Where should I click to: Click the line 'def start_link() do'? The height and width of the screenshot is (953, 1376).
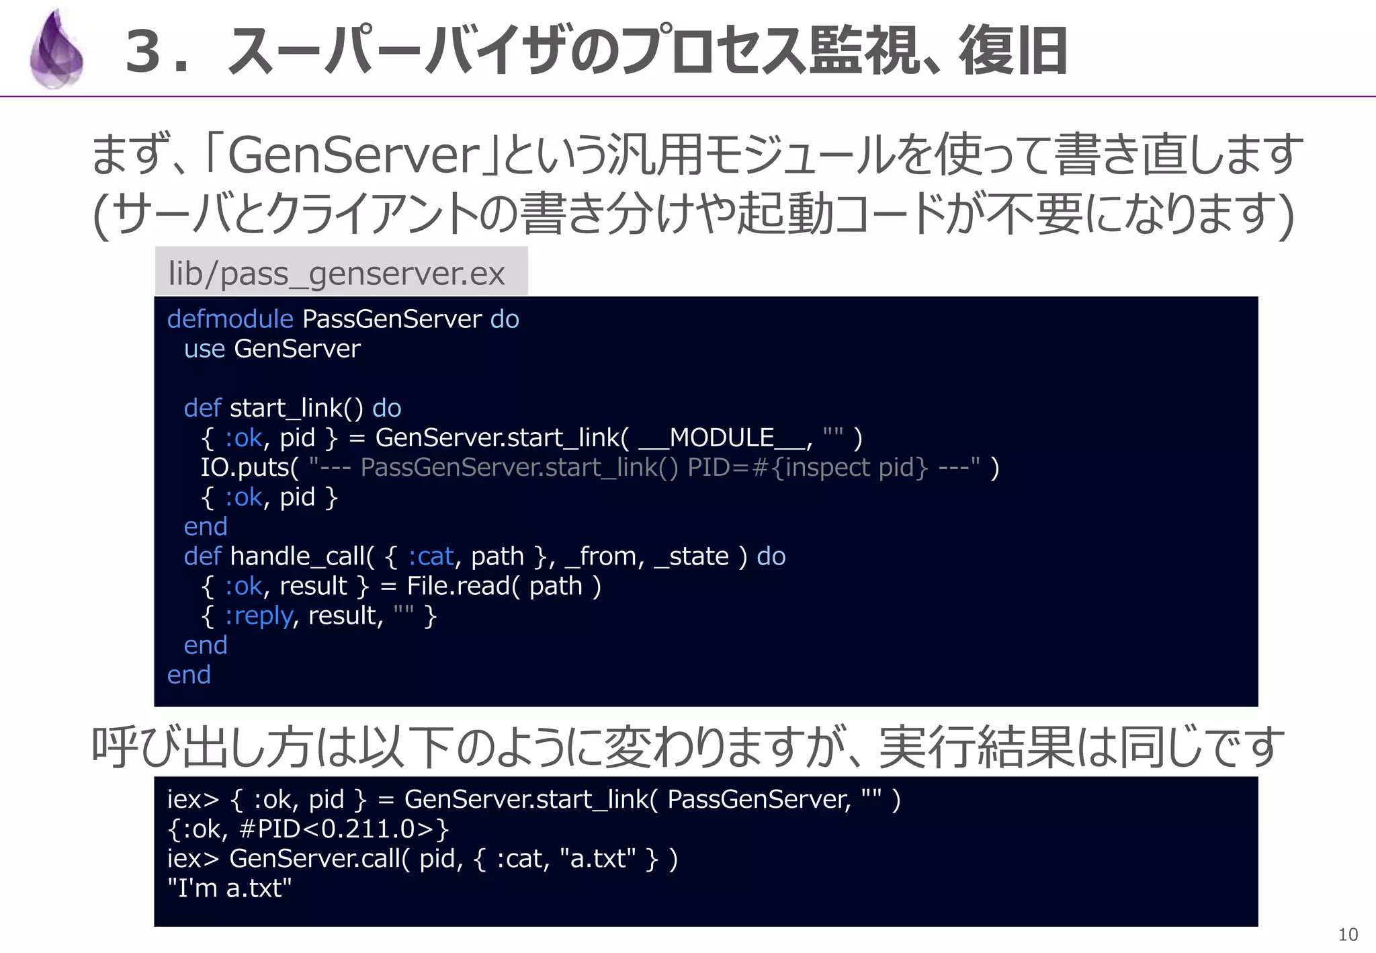coord(292,408)
